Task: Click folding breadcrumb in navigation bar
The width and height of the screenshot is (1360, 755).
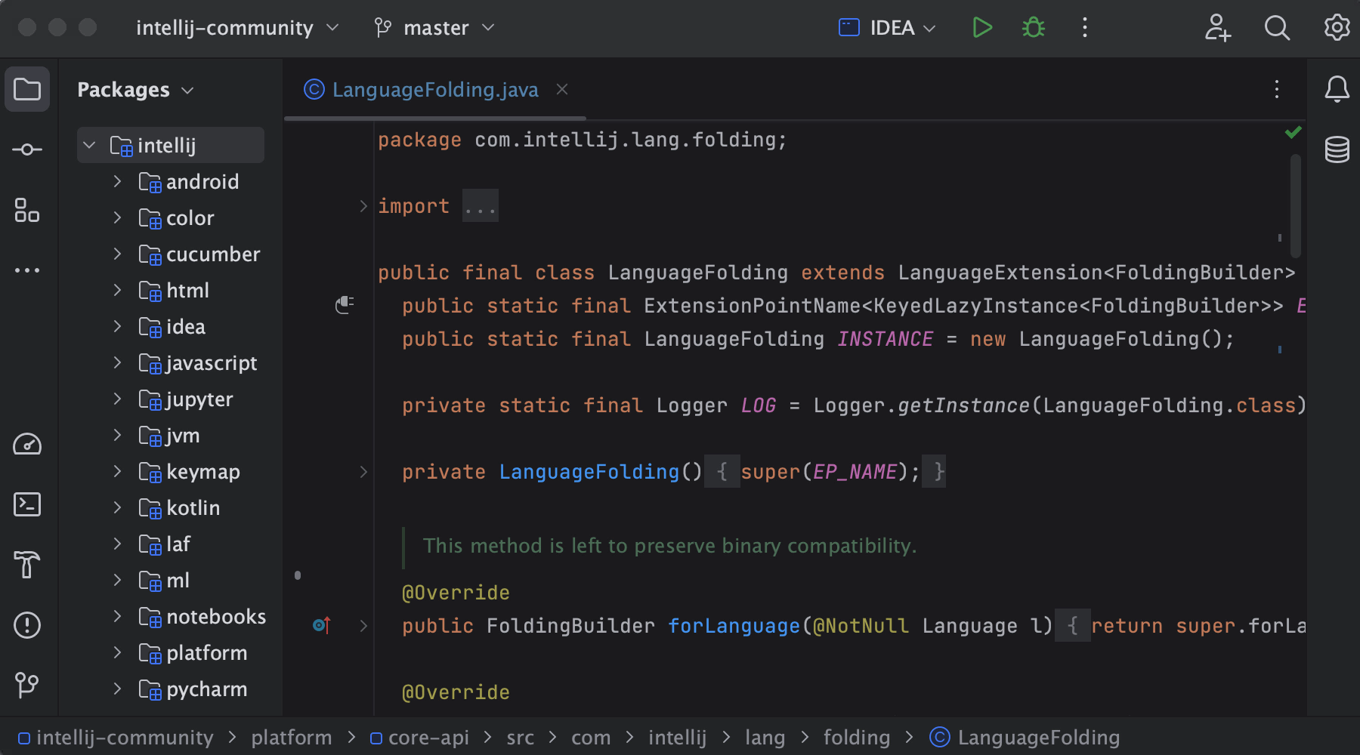Action: (x=856, y=737)
